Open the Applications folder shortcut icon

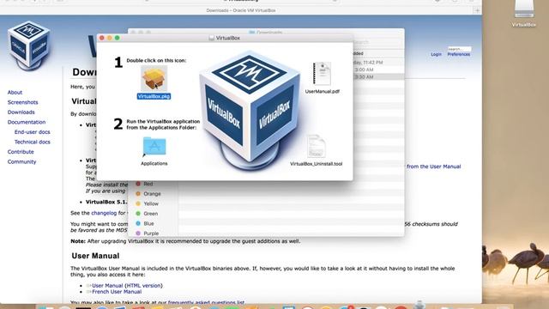(x=154, y=146)
